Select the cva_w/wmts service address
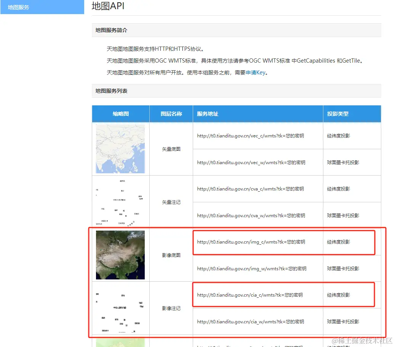The height and width of the screenshot is (347, 395). tap(251, 215)
